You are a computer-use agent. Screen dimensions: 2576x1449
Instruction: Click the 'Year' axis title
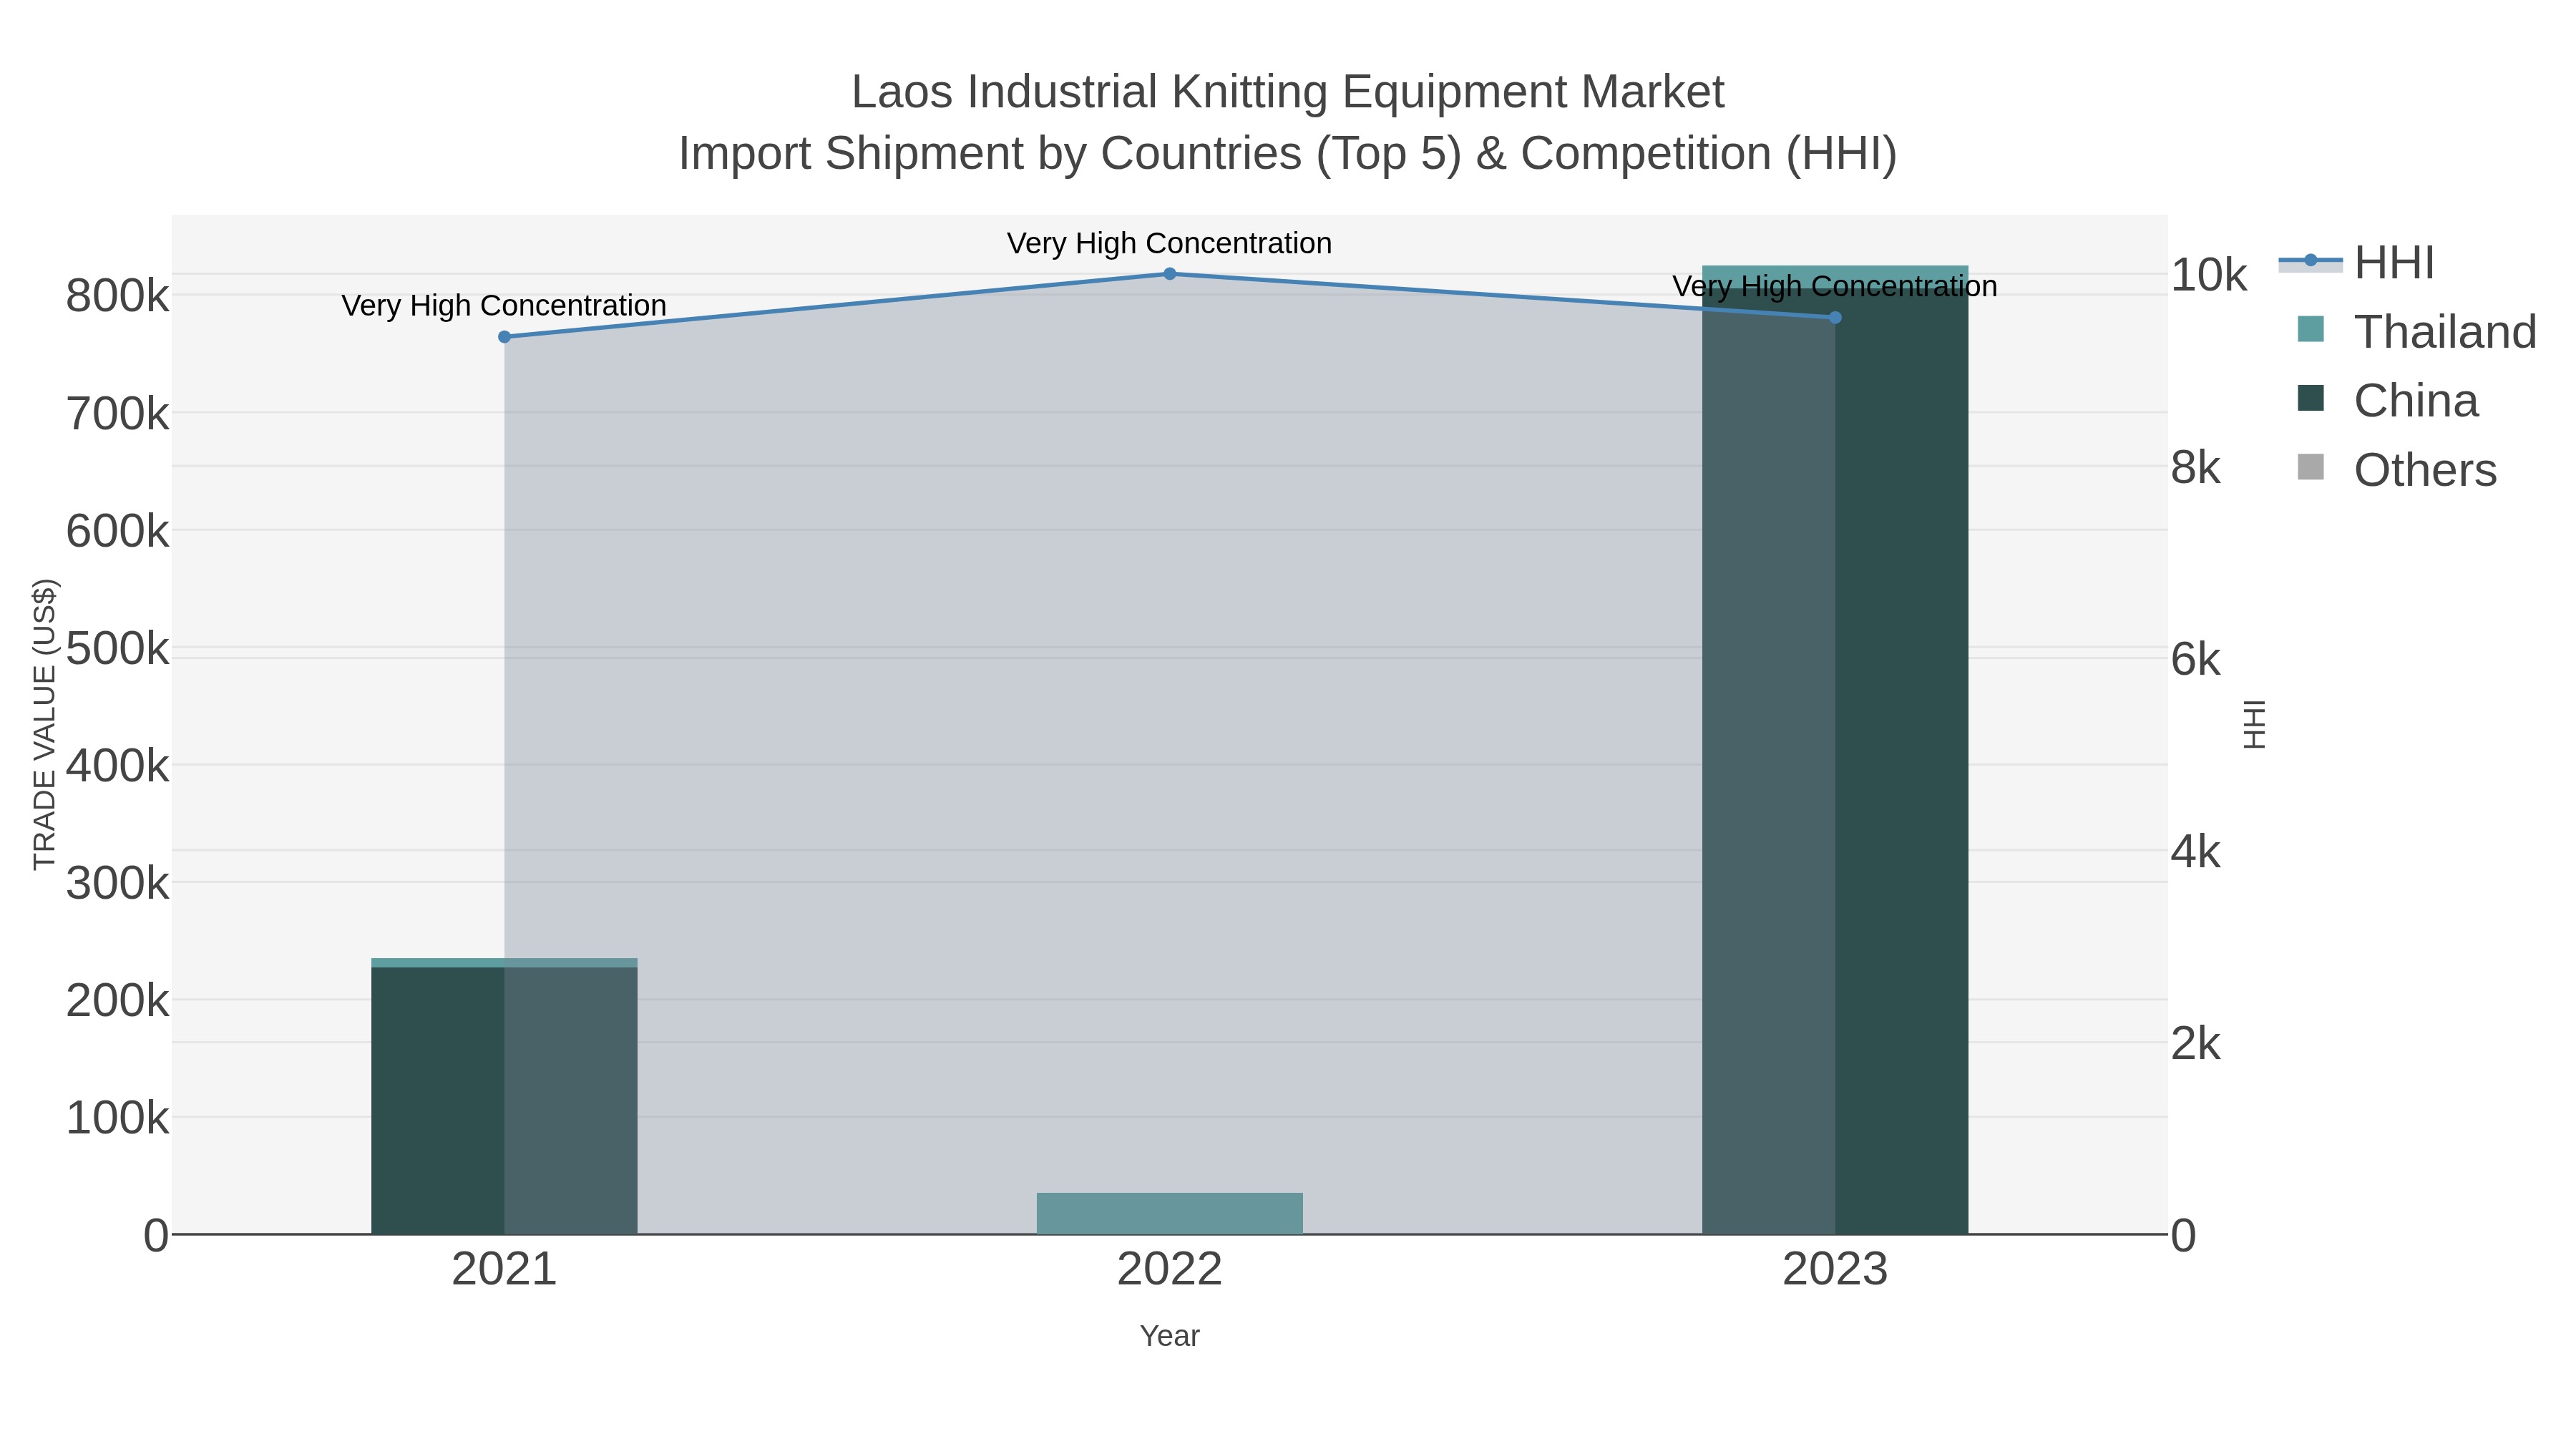pyautogui.click(x=1169, y=1336)
